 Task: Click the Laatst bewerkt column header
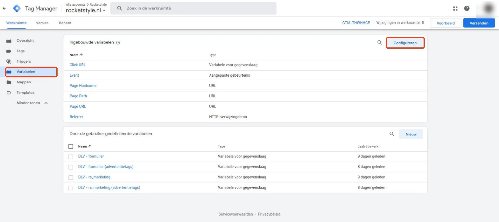coord(368,146)
